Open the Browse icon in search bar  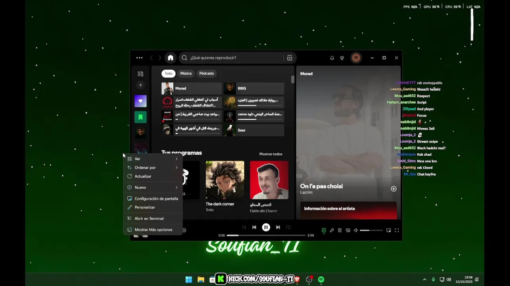coord(289,58)
